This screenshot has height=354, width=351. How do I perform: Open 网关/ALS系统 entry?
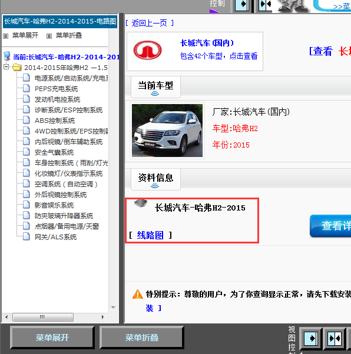pos(55,237)
